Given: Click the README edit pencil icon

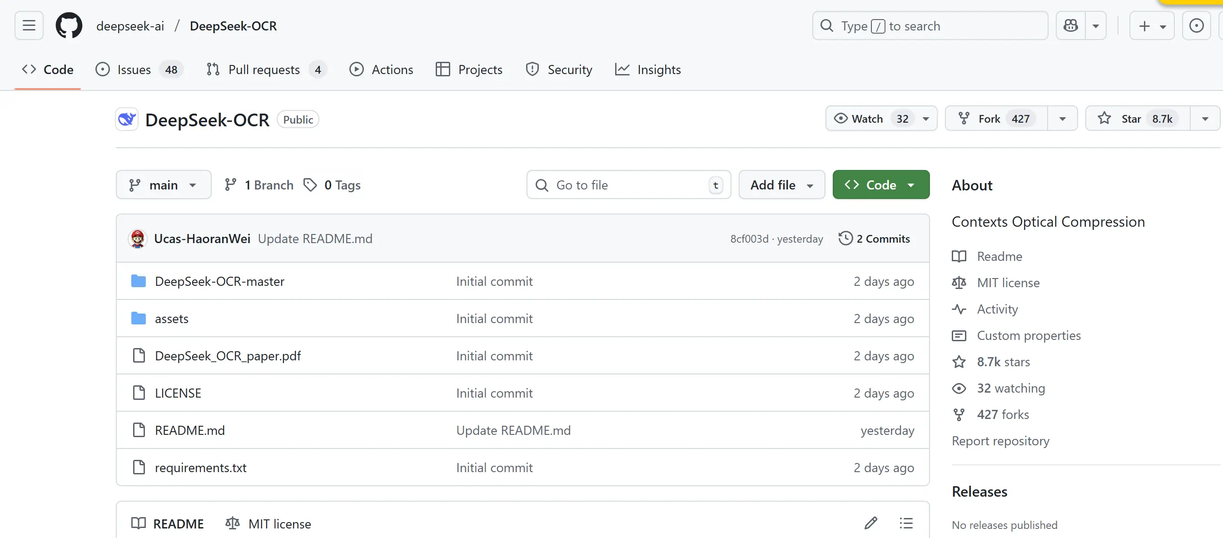Looking at the screenshot, I should point(870,523).
